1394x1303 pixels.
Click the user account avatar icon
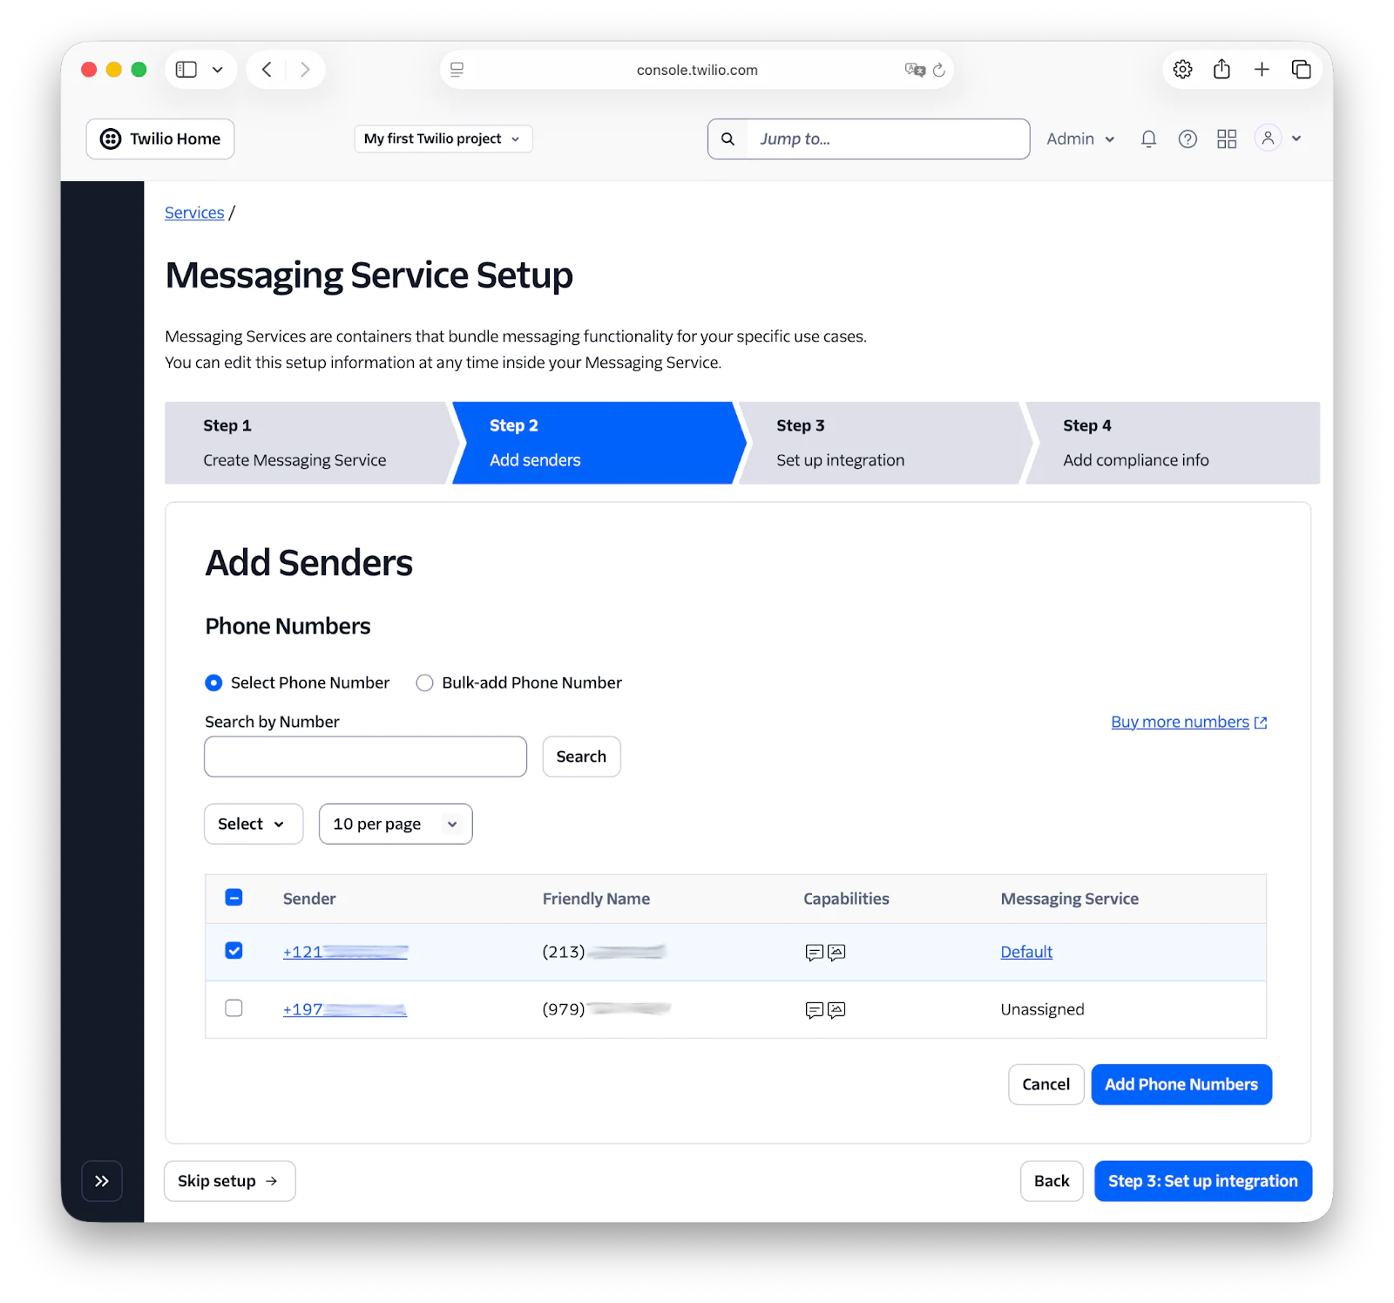tap(1268, 139)
